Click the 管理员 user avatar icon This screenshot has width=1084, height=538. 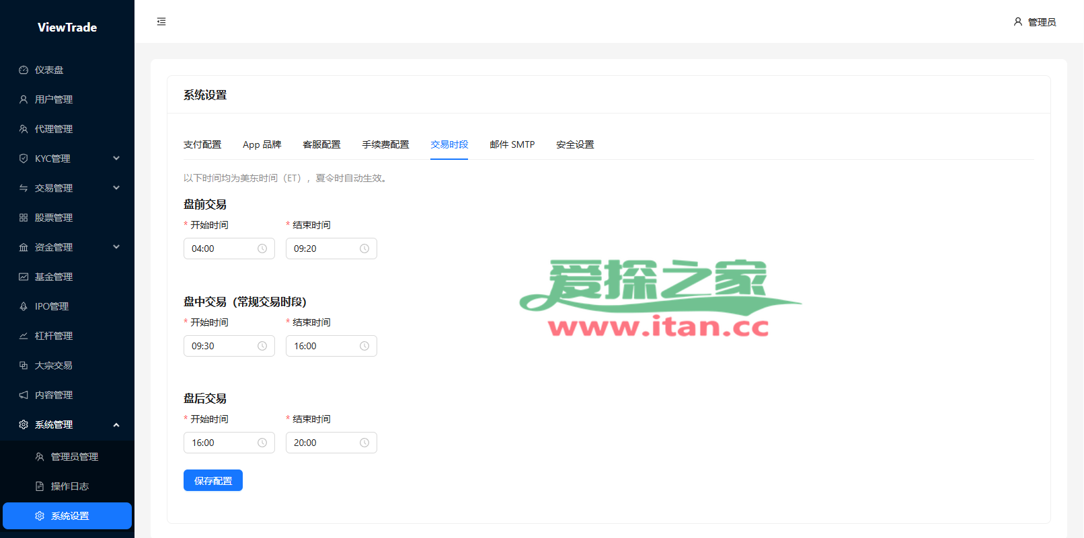point(1018,21)
